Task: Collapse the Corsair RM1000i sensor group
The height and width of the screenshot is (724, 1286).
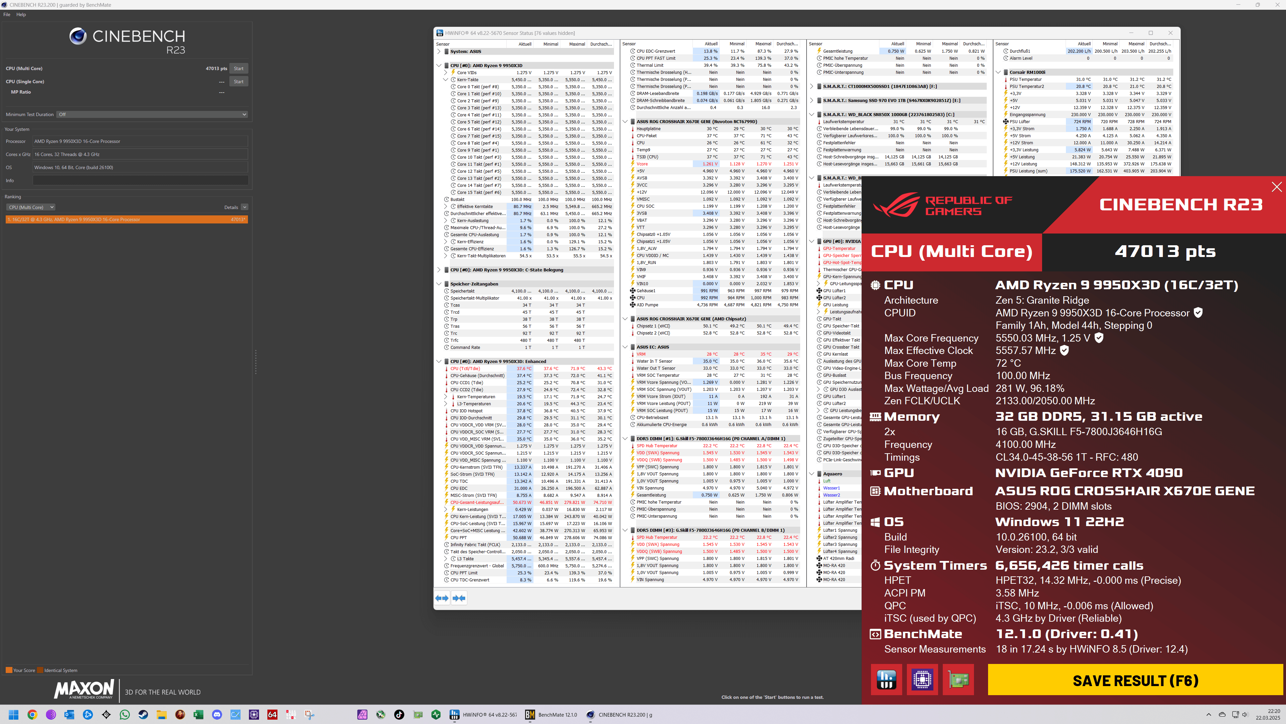Action: 998,72
